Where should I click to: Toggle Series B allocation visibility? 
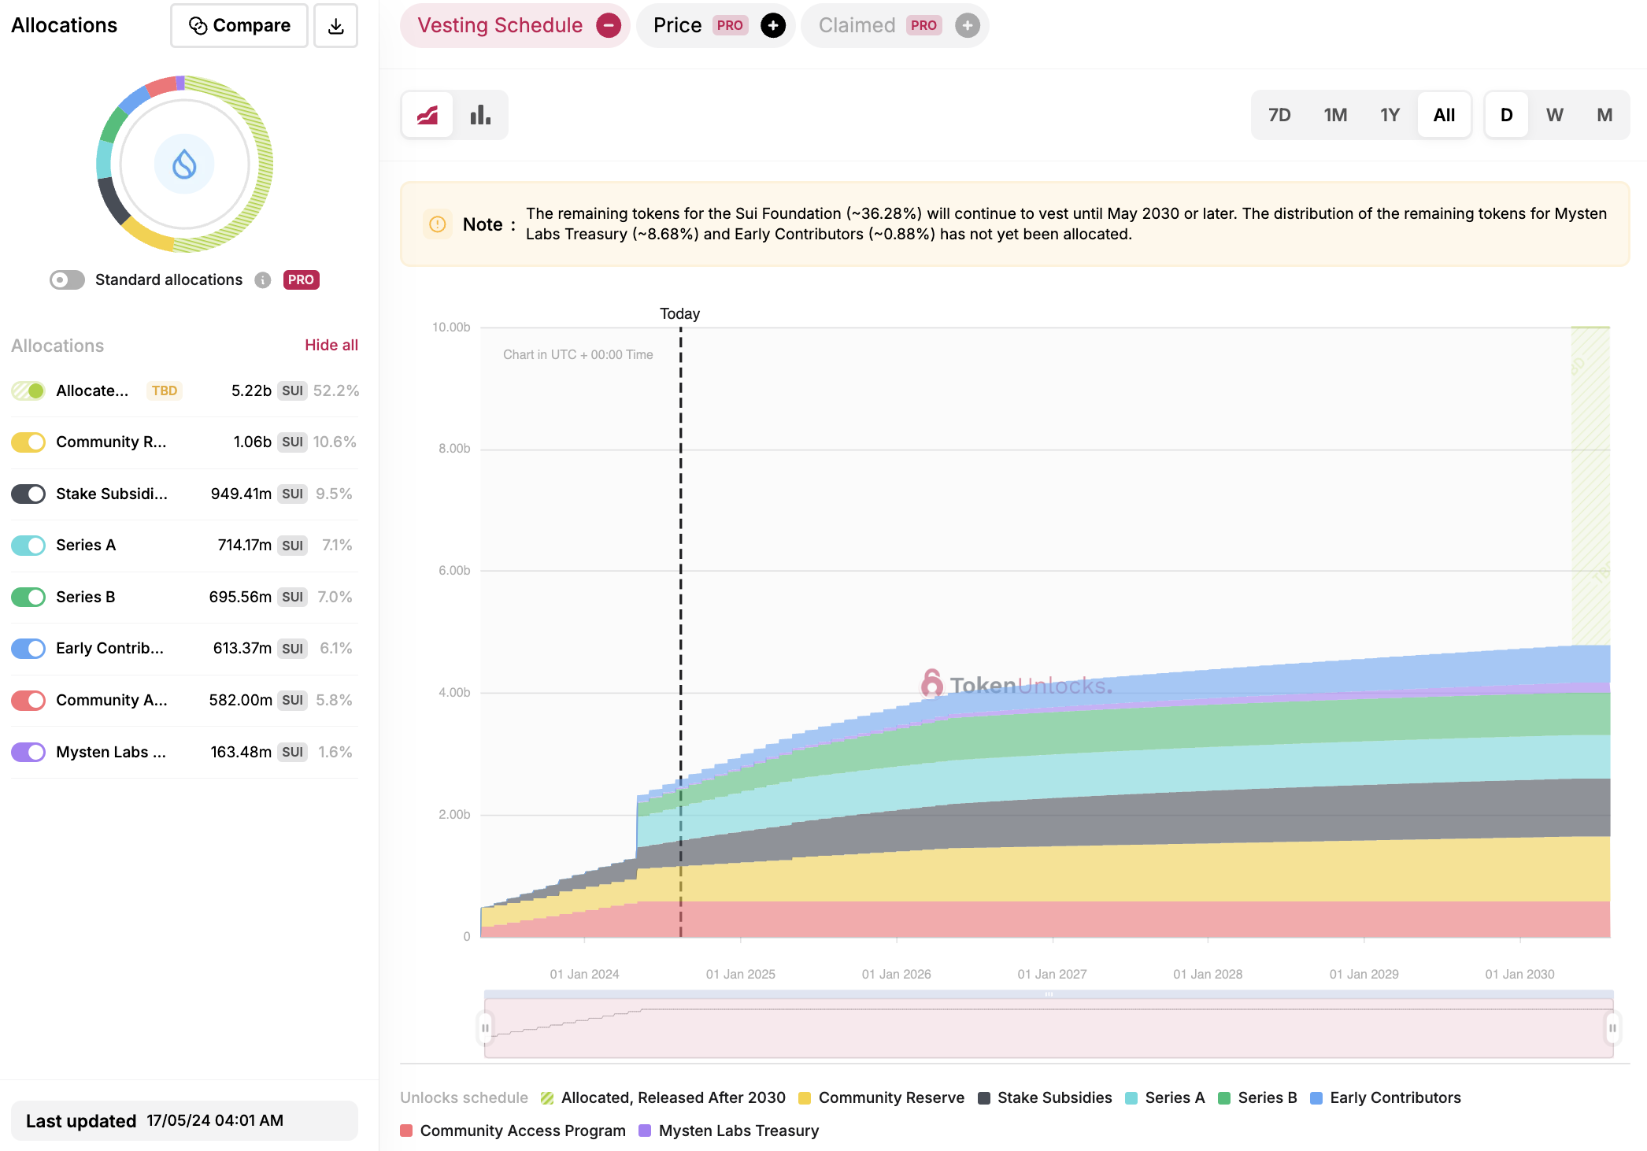pyautogui.click(x=28, y=598)
